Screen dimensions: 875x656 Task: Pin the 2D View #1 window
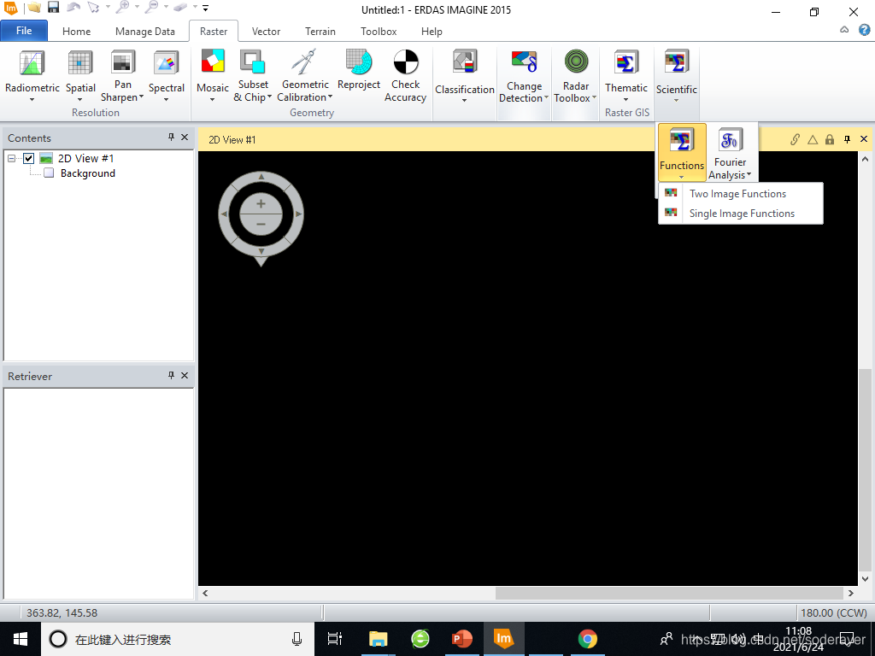pyautogui.click(x=847, y=139)
